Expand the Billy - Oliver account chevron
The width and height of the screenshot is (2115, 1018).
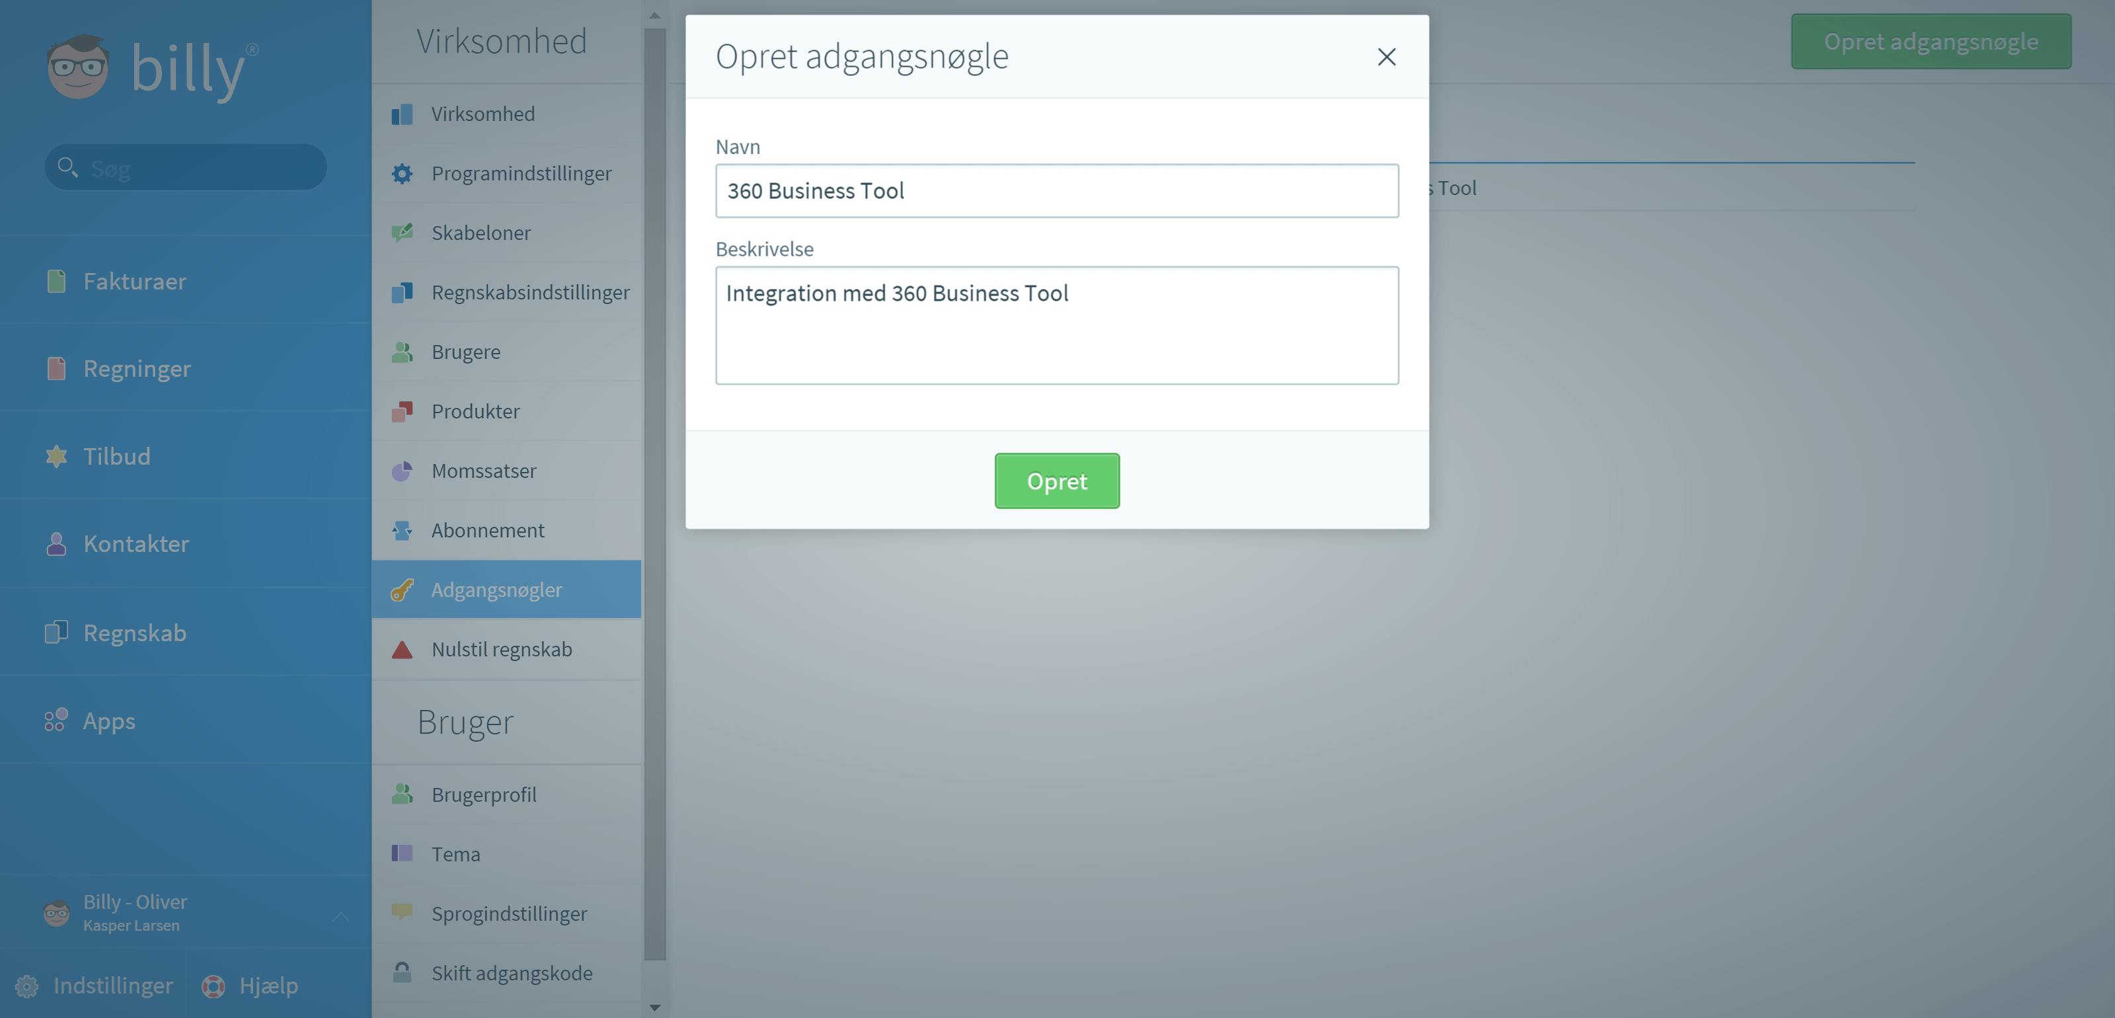tap(341, 916)
